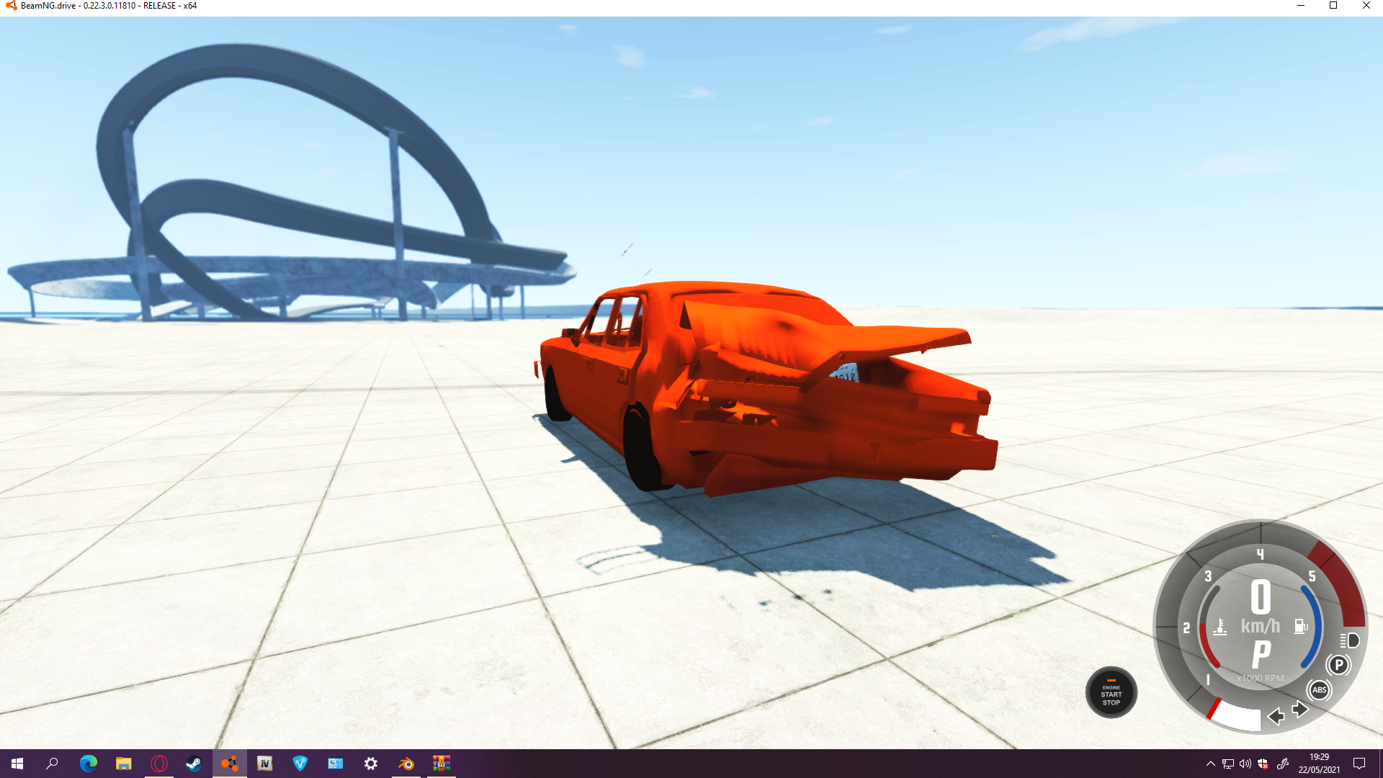Click the fuel pump gauge icon
The image size is (1383, 778).
(x=1301, y=626)
